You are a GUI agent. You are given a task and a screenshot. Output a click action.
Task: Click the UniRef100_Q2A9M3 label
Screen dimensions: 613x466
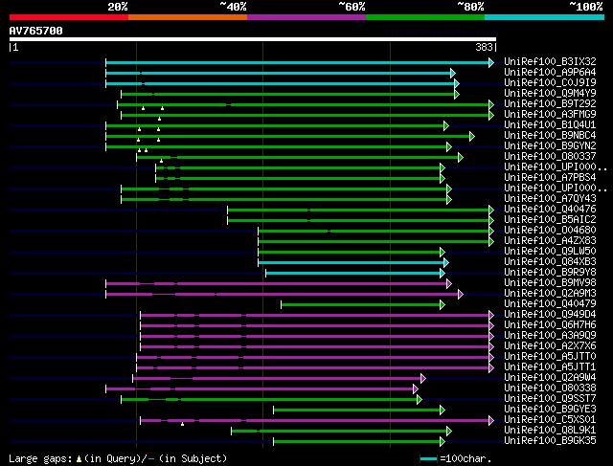click(x=550, y=294)
